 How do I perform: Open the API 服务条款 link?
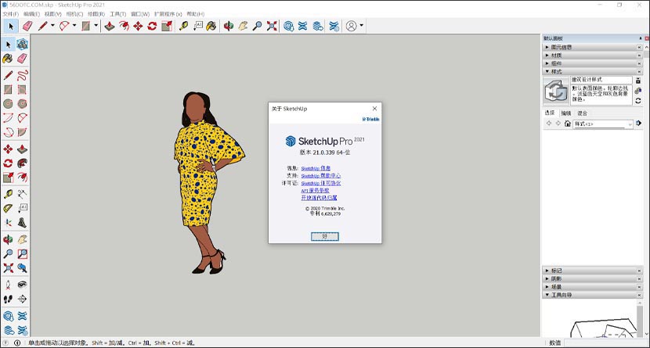coord(315,191)
